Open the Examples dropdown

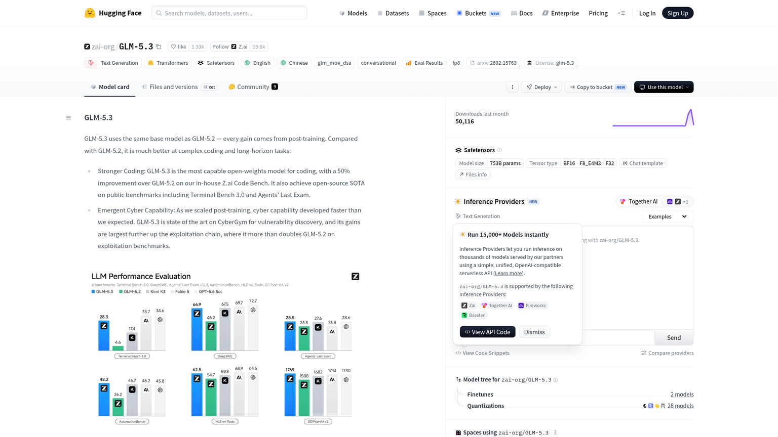668,216
